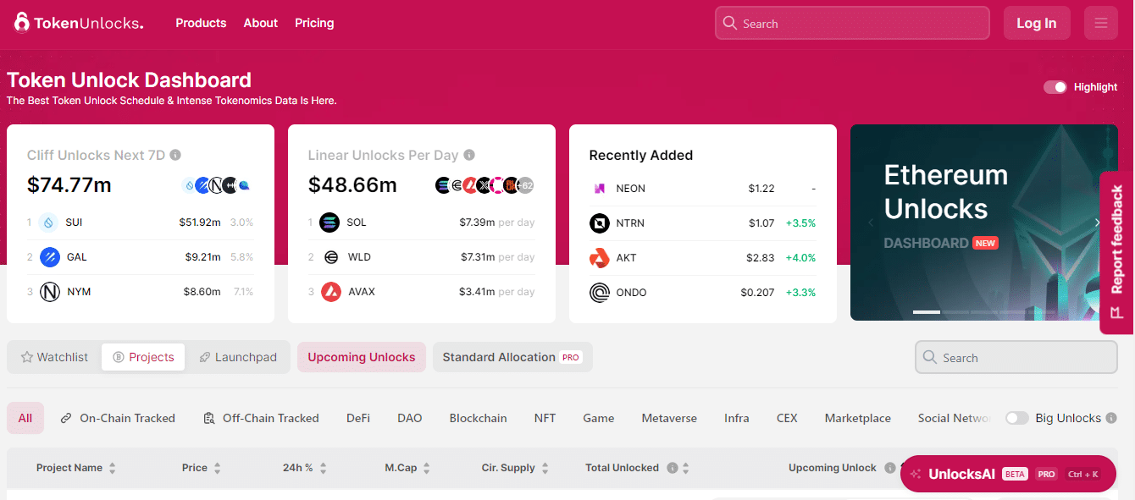Open the Ethereum Unlocks Dashboard banner

point(984,223)
